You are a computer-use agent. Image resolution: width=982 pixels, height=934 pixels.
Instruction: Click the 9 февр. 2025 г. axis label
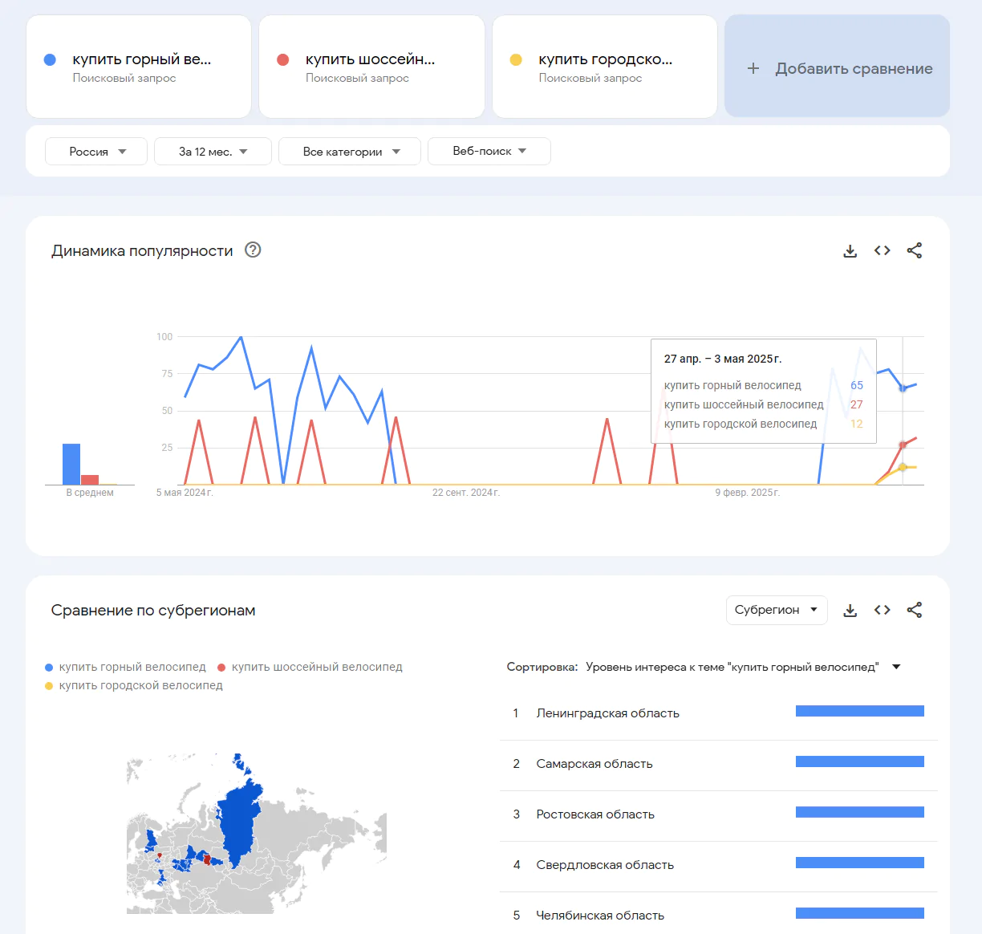[748, 493]
